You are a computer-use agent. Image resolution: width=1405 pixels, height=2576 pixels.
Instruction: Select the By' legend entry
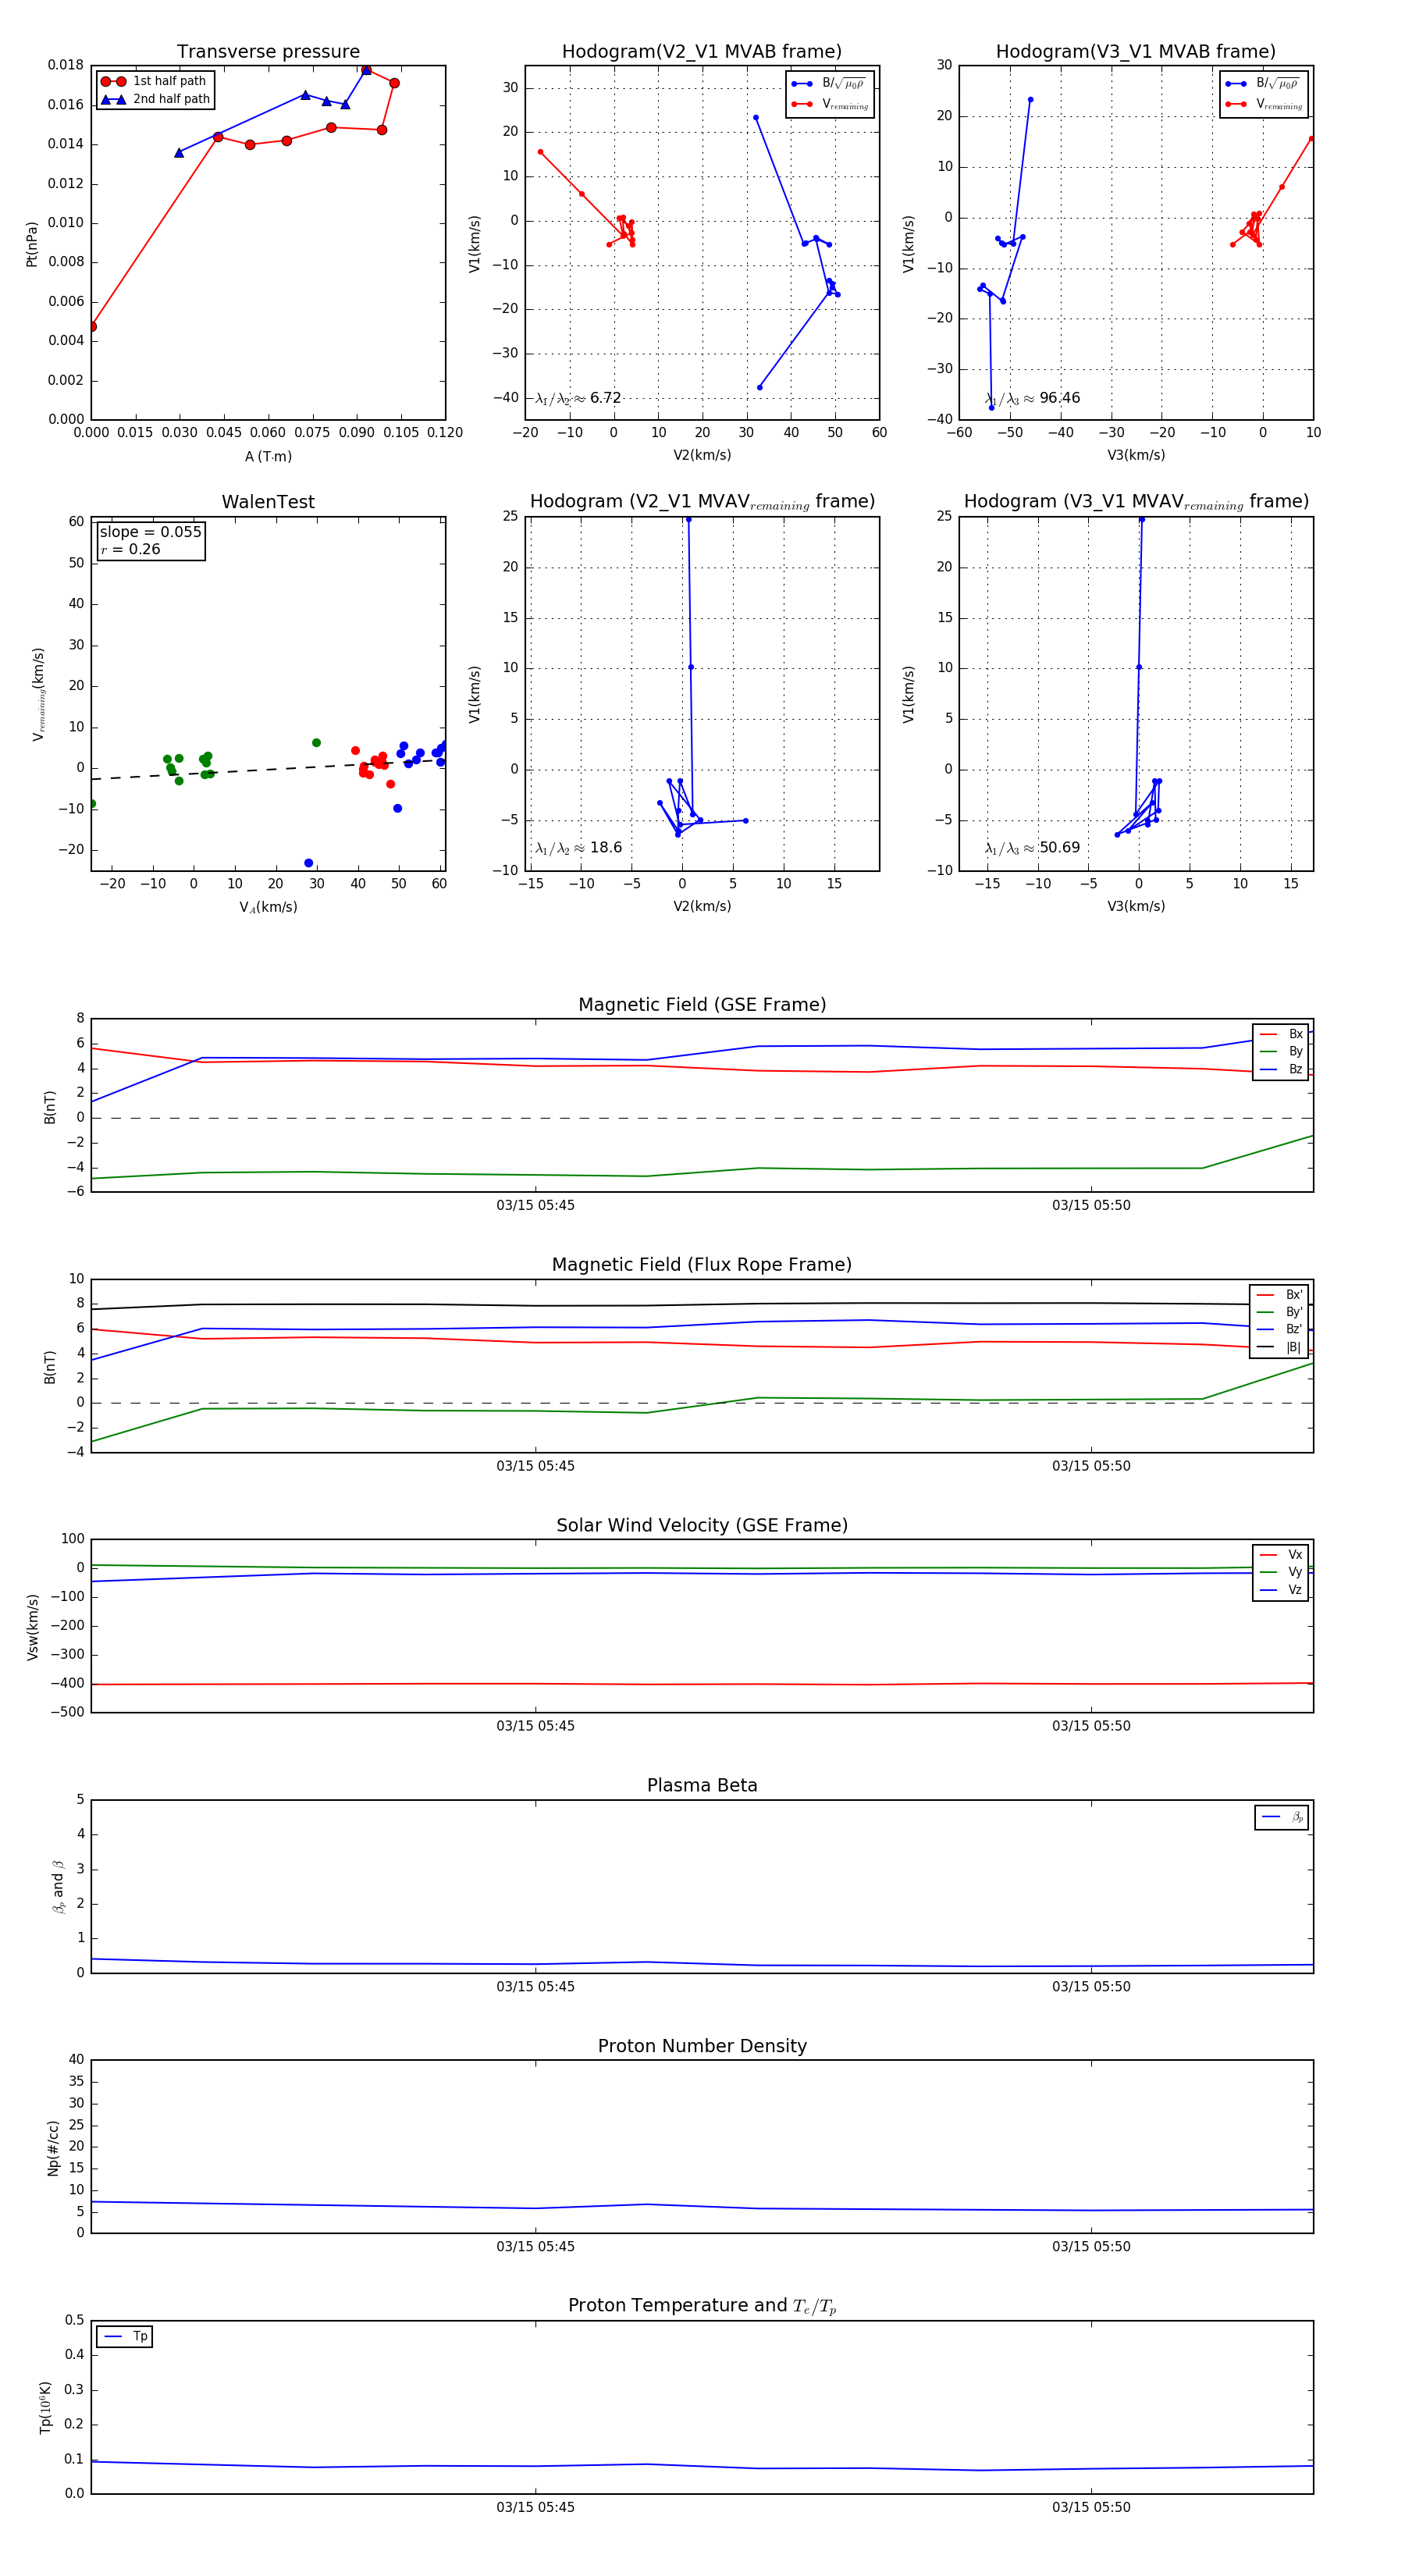coord(1280,1312)
